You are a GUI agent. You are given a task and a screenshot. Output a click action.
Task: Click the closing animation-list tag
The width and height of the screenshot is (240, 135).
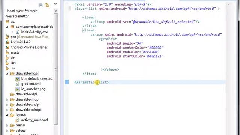coord(91,82)
